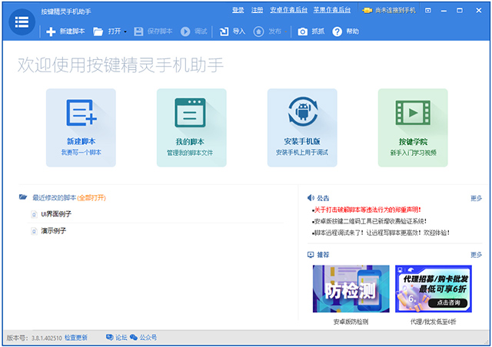Click the phone connection plug icon
Viewport: 492px width, 347px height.
(x=367, y=11)
